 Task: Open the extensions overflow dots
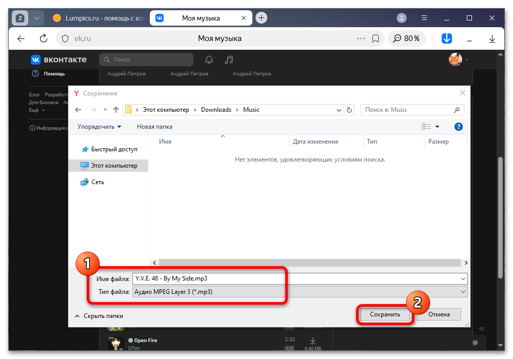tap(469, 40)
